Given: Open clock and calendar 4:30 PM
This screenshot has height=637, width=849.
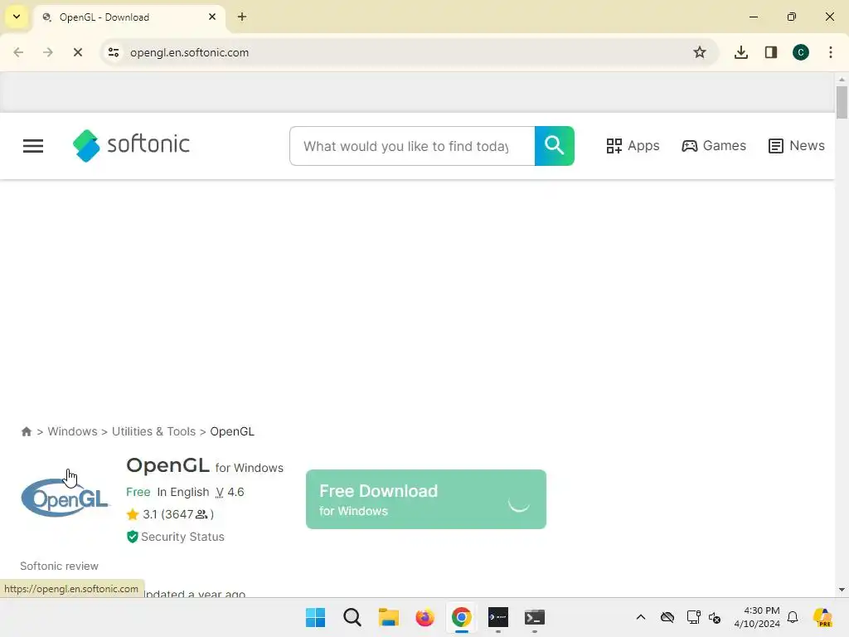Looking at the screenshot, I should coord(757,617).
